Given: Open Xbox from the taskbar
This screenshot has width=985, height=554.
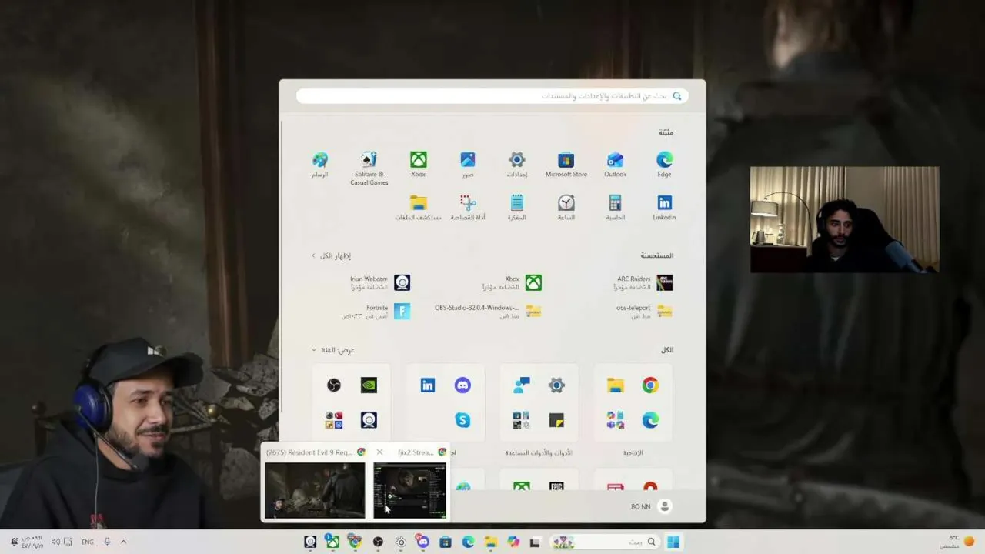Looking at the screenshot, I should 332,542.
